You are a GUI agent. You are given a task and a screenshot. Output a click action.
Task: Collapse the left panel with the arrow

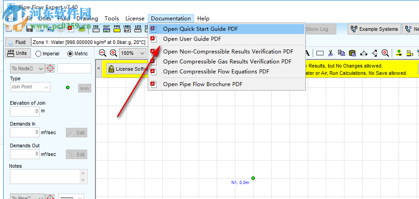[x=98, y=68]
